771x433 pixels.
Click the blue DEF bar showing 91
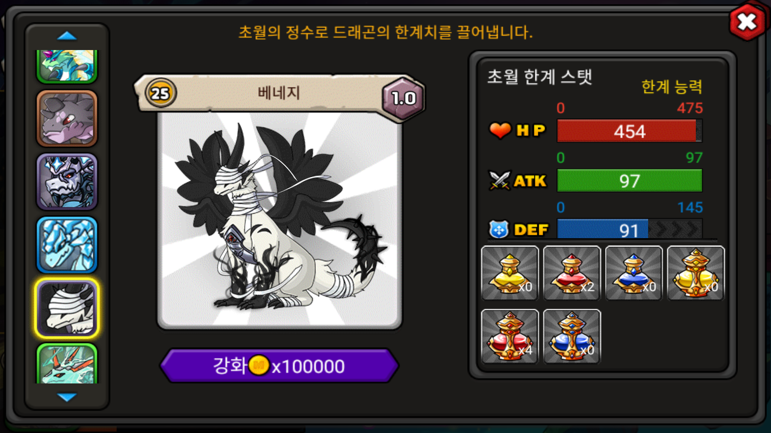629,230
